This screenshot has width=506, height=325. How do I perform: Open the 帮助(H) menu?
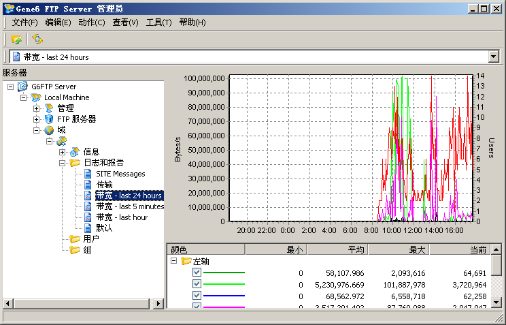[192, 22]
